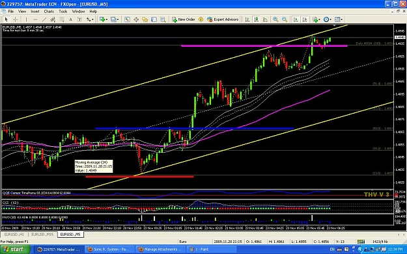The width and height of the screenshot is (407, 254).
Task: Select the text label tool
Action: [x=79, y=19]
